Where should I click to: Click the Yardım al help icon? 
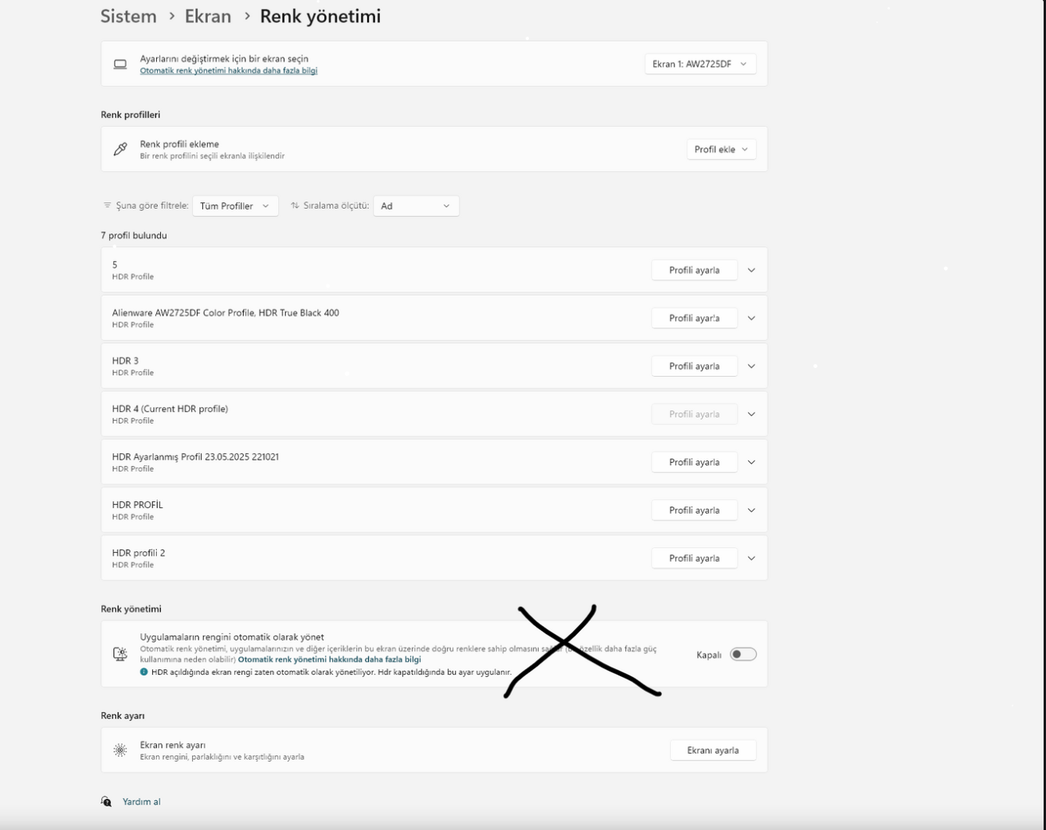click(x=107, y=801)
